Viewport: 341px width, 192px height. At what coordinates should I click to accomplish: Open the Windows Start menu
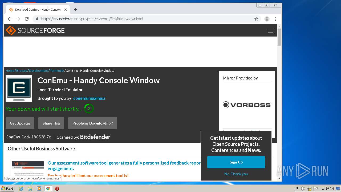click(x=7, y=189)
